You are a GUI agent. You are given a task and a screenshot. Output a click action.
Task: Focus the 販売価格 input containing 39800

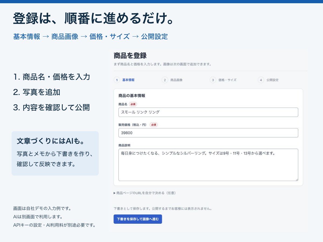208,133
